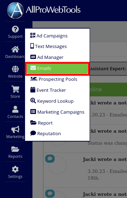Select Marketing Campaigns menu entry

tap(58, 112)
